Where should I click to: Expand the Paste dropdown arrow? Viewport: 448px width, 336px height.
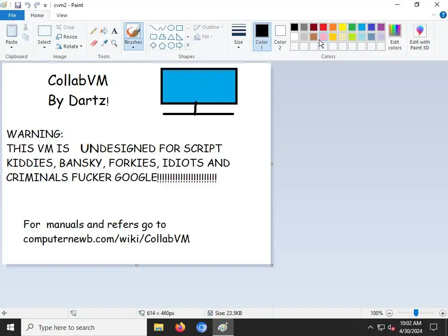coord(11,47)
